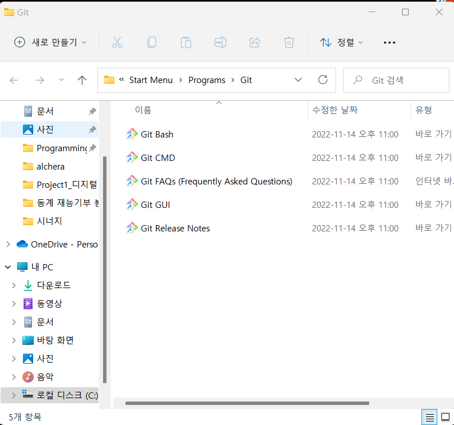Open the 정렬 sort dropdown

click(x=341, y=42)
